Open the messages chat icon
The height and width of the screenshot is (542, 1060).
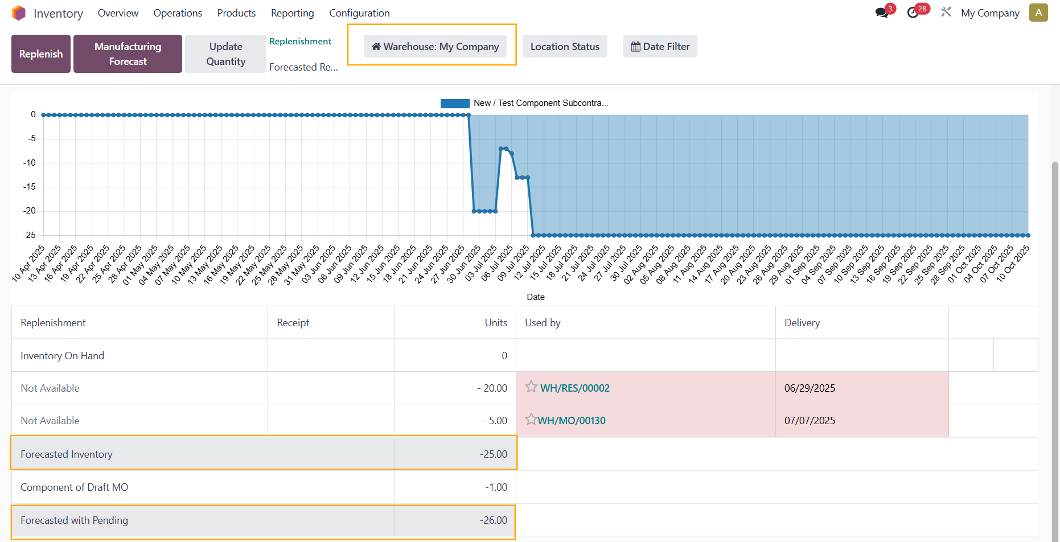click(x=882, y=13)
